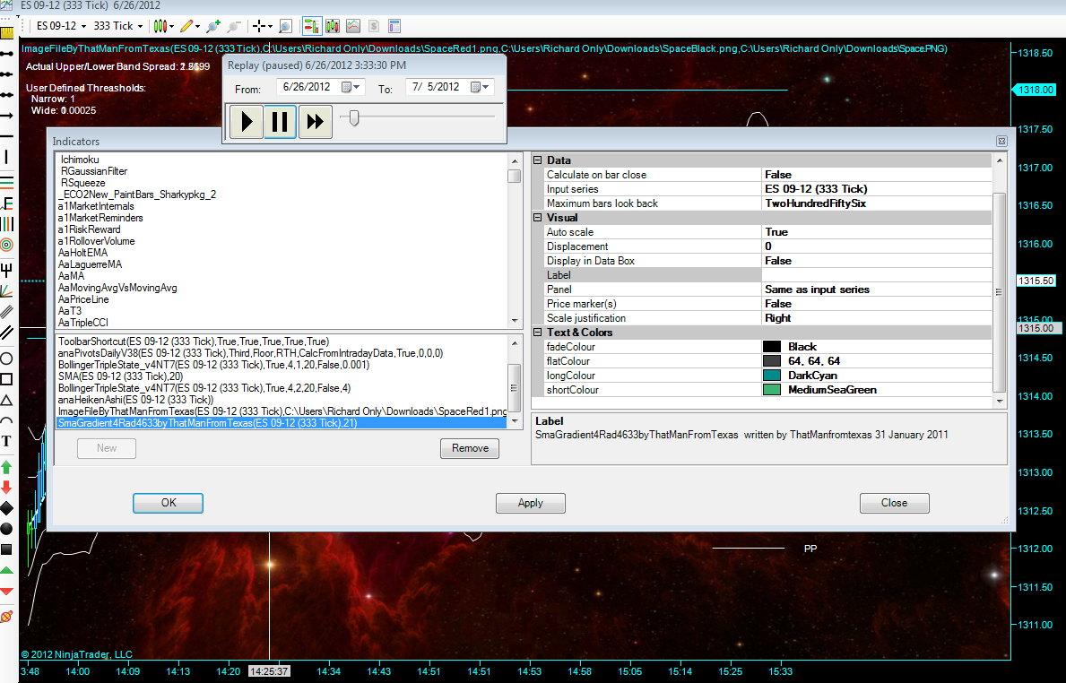This screenshot has width=1066, height=683.
Task: Select the Fibonacci circle tool
Action: (x=7, y=245)
